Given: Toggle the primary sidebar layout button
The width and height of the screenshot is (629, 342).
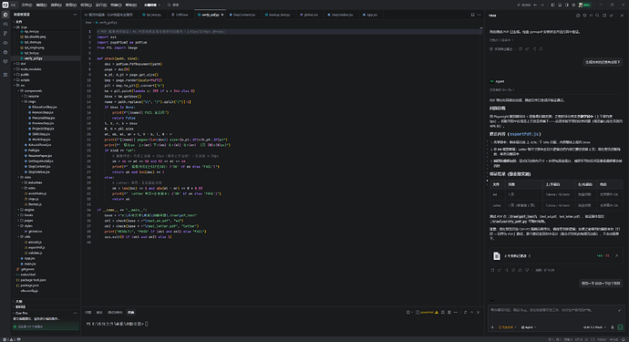Looking at the screenshot, I should pos(552,5).
